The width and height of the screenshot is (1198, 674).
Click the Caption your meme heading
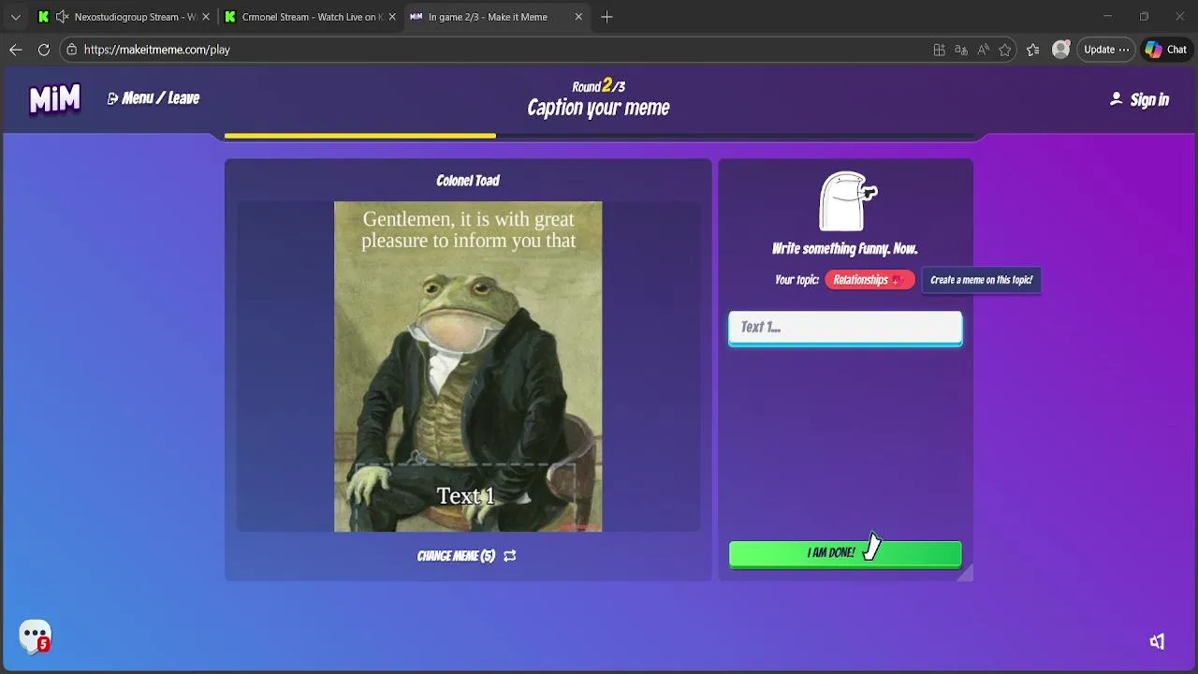599,108
